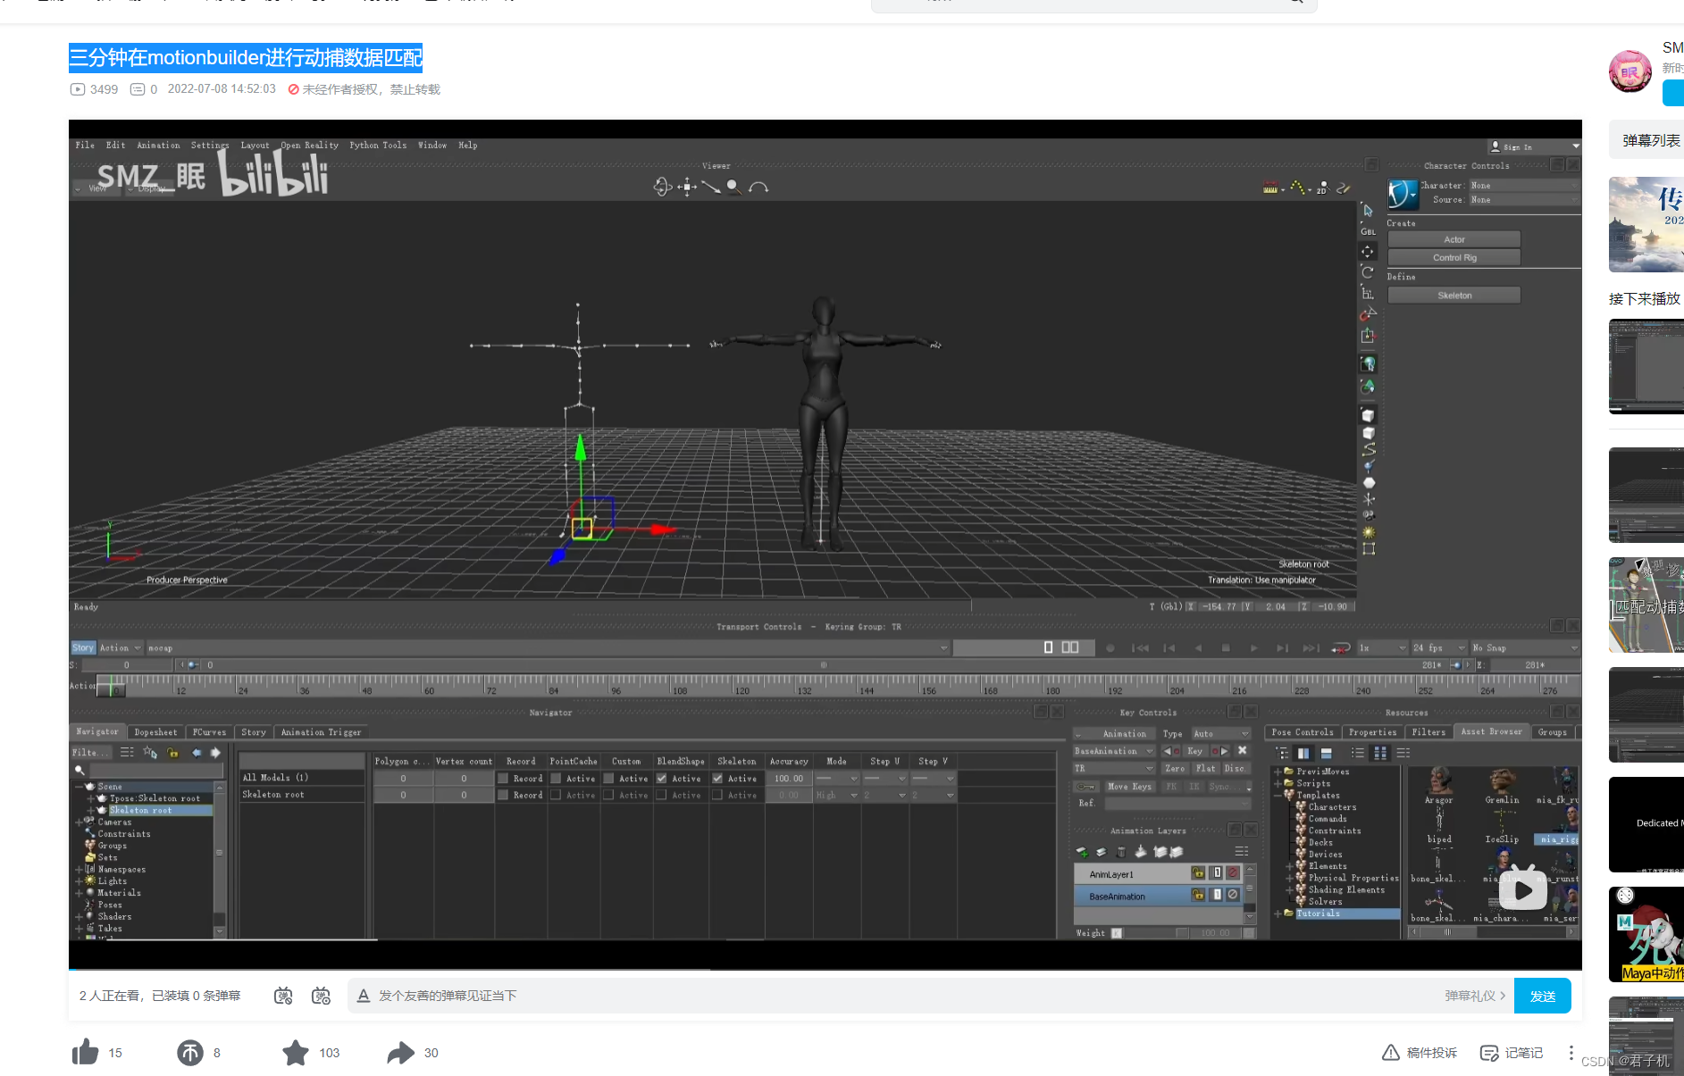Image resolution: width=1684 pixels, height=1076 pixels.
Task: Open the Character None dropdown
Action: 1524,186
